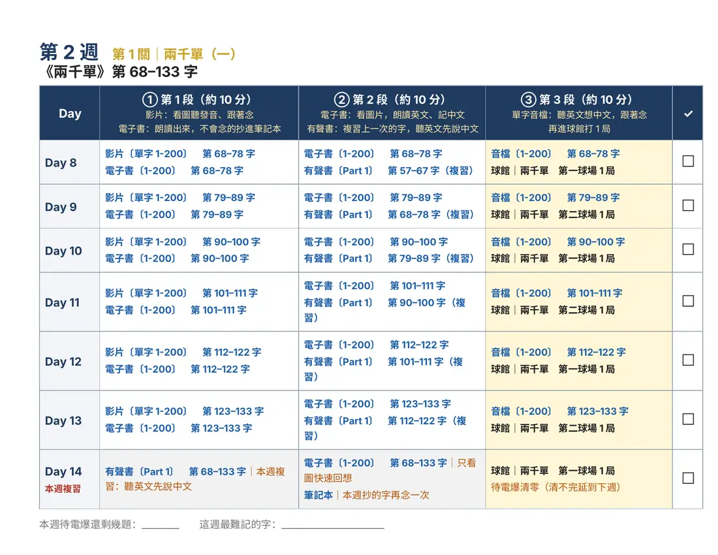Click the red 本週複習 label under Day 14
The width and height of the screenshot is (718, 555).
63,488
